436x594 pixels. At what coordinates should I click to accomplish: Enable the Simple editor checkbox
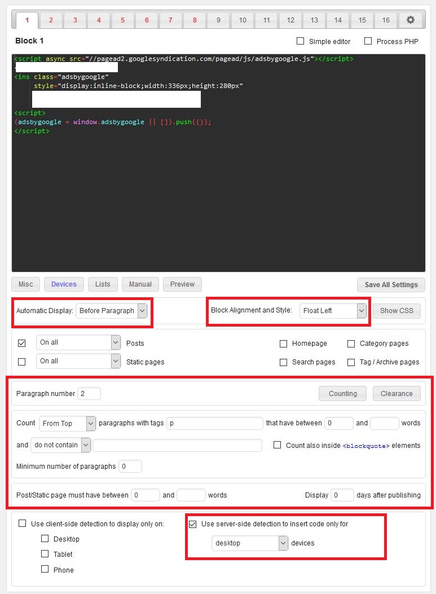[301, 41]
